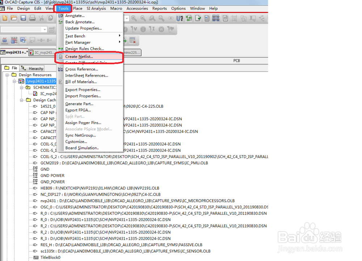362x261 pixels.
Task: Click the Save floppy disk icon
Action: click(x=23, y=18)
